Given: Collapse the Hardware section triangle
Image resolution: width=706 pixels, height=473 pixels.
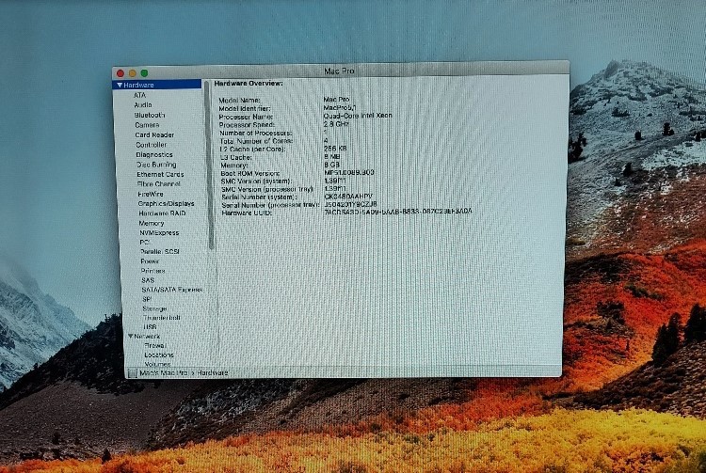Looking at the screenshot, I should pos(120,85).
